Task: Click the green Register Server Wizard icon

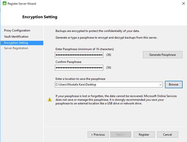Action: 5,3
